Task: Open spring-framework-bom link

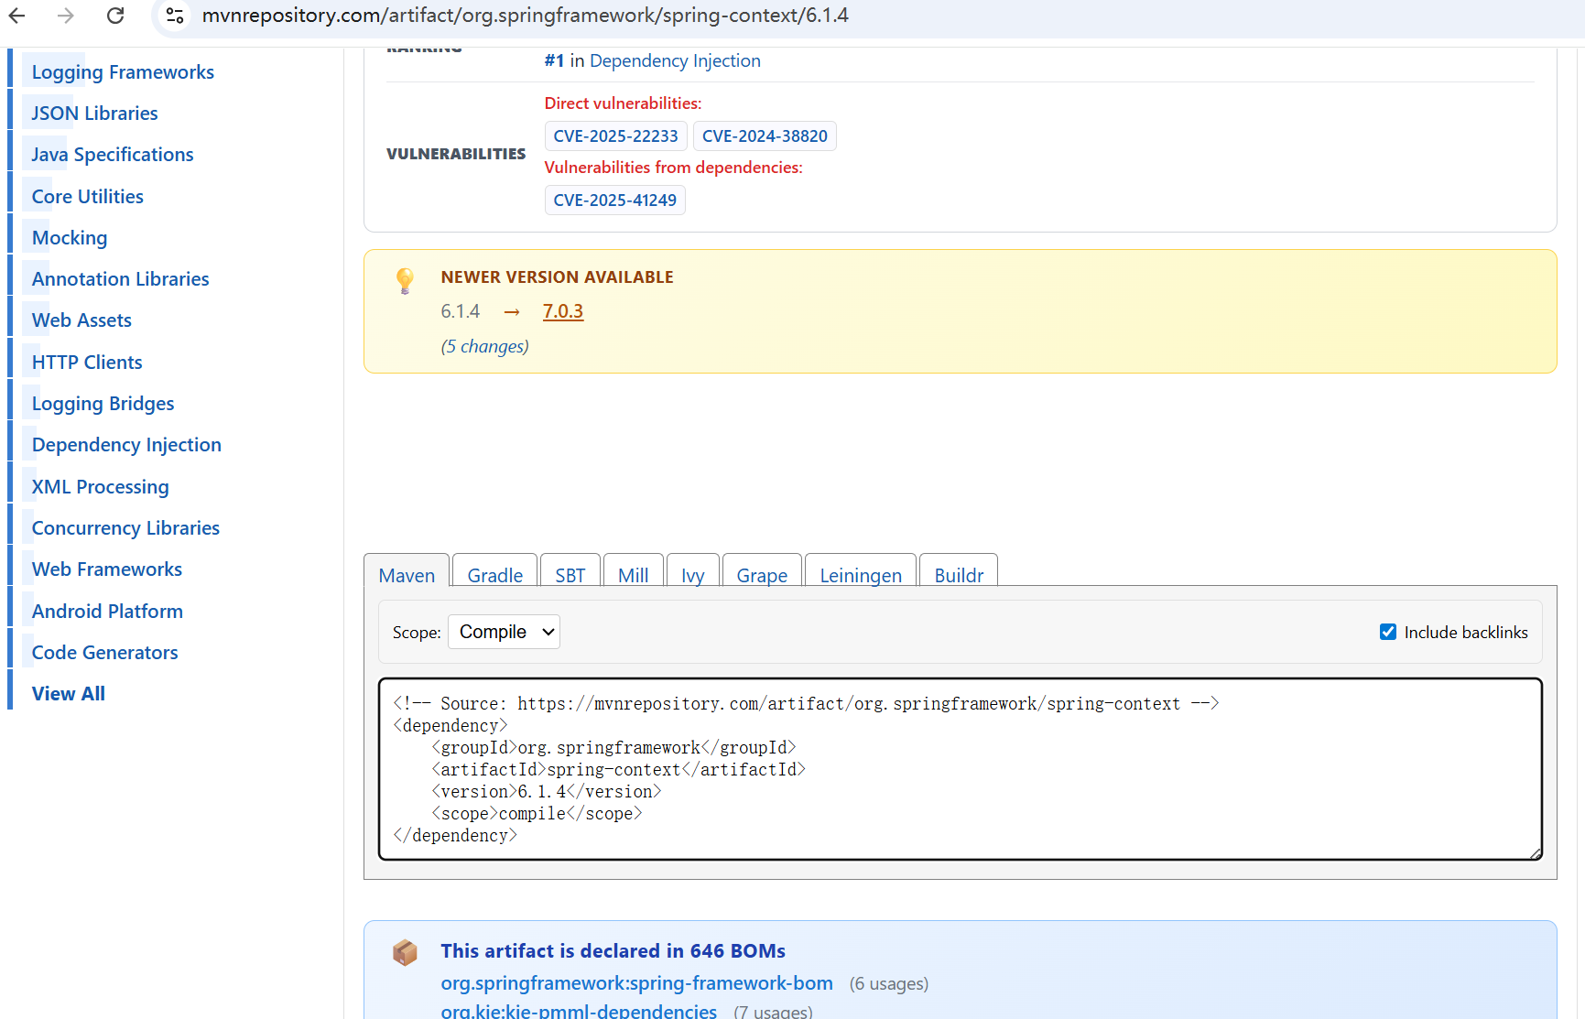Action: pos(637,983)
